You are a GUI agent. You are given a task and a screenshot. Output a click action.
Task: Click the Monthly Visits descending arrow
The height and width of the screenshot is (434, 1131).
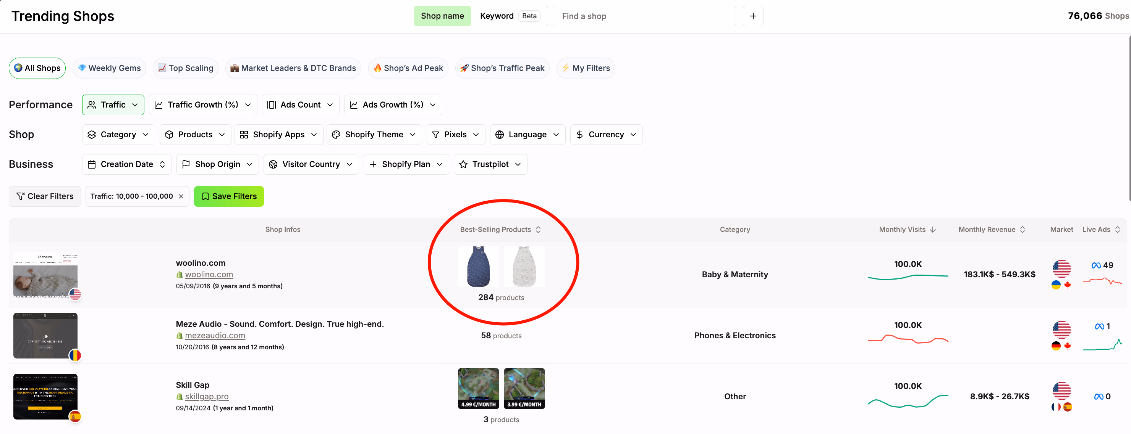point(932,229)
